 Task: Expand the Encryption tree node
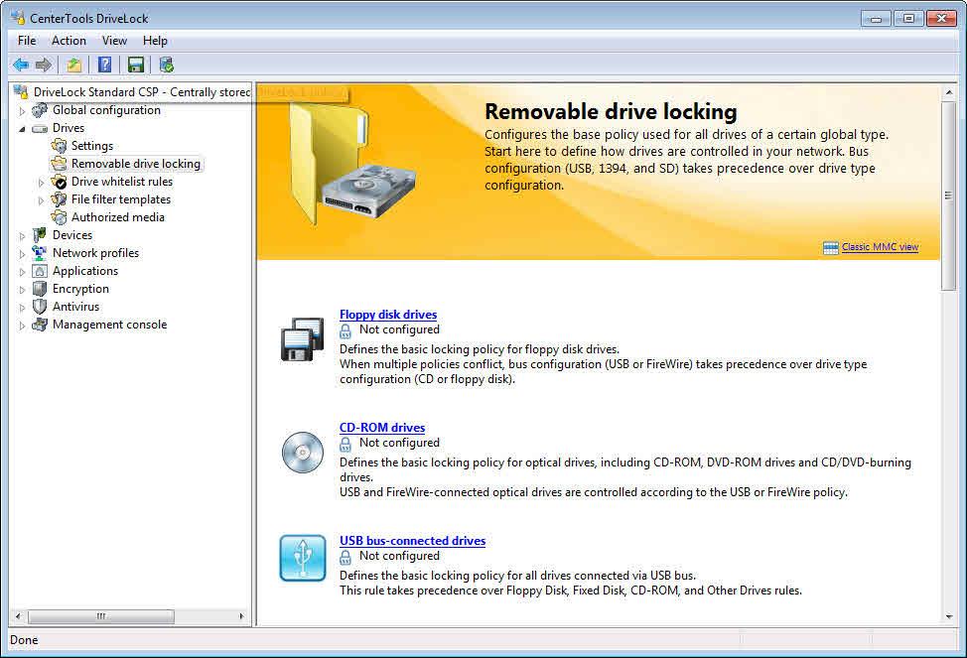point(22,290)
